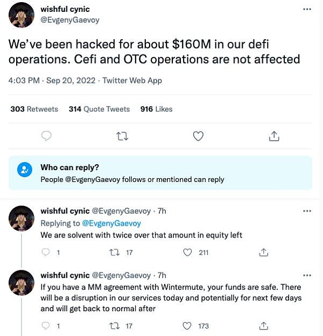View the 303 Retweets list
The height and width of the screenshot is (336, 323).
tap(34, 109)
